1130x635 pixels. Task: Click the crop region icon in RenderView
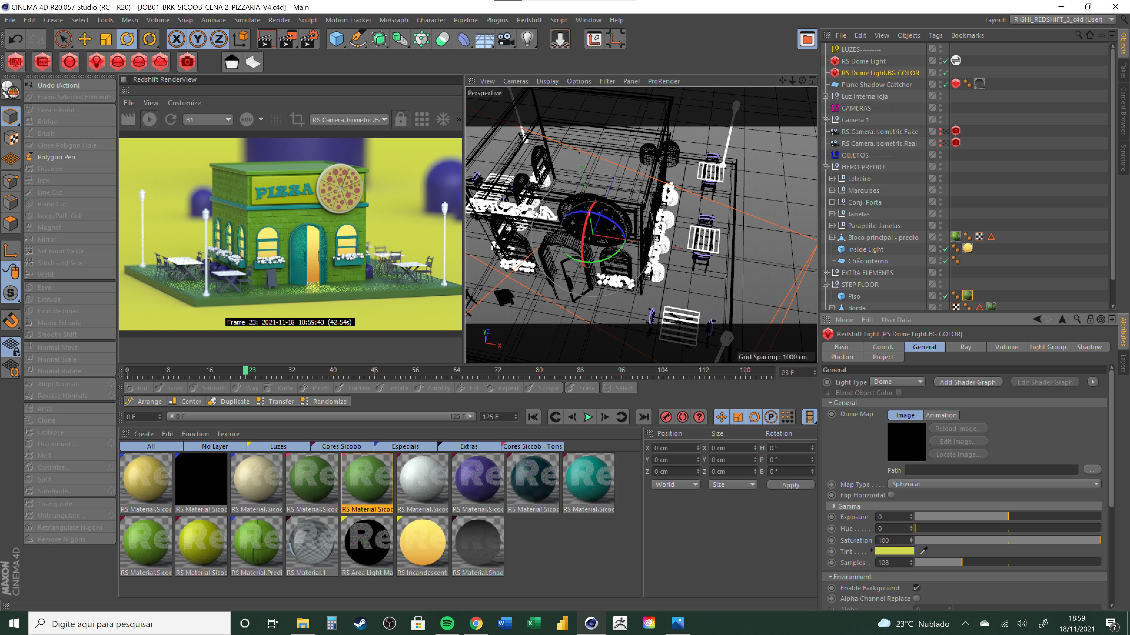click(297, 120)
